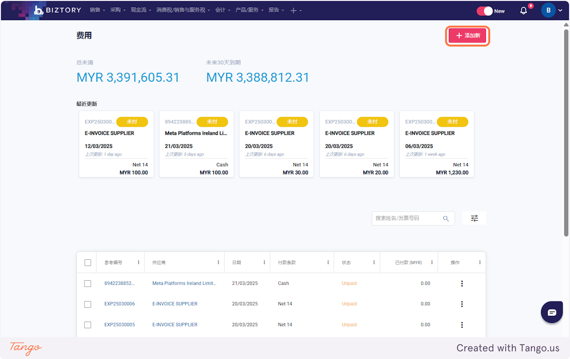This screenshot has width=570, height=359.
Task: Open column menu for 参考编号 header
Action: (139, 263)
